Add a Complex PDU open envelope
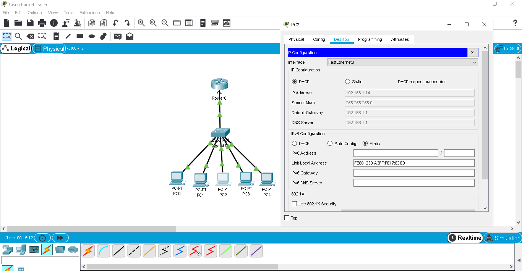 130,36
